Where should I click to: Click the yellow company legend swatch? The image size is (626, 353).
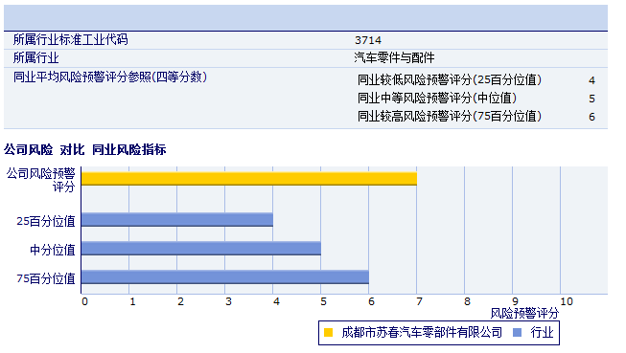(328, 332)
